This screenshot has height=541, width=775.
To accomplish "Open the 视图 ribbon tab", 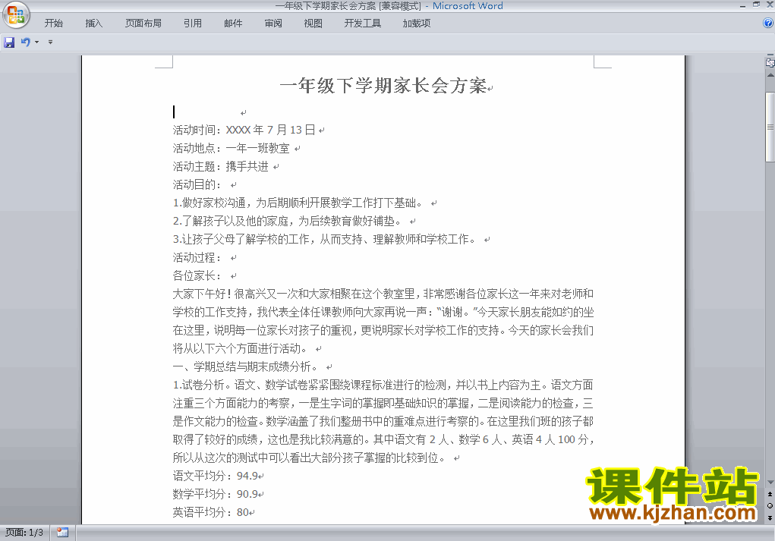I will (x=313, y=24).
